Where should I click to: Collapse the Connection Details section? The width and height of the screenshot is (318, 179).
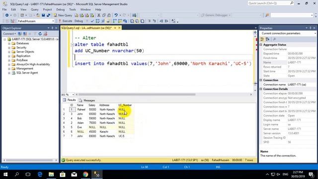click(x=261, y=89)
